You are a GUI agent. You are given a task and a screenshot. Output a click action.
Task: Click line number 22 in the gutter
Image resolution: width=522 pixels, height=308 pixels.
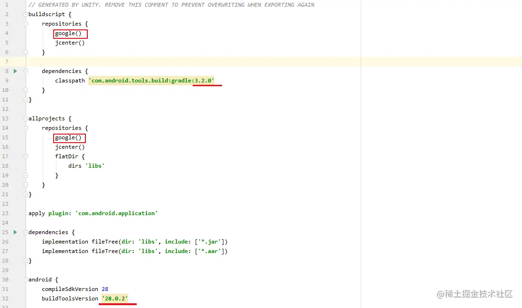click(x=5, y=204)
